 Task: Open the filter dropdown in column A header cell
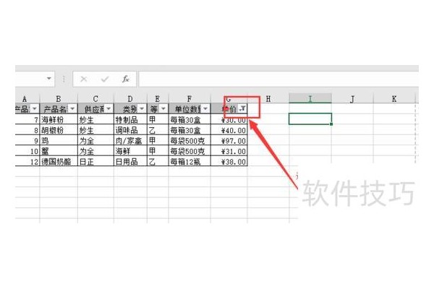tap(35, 108)
